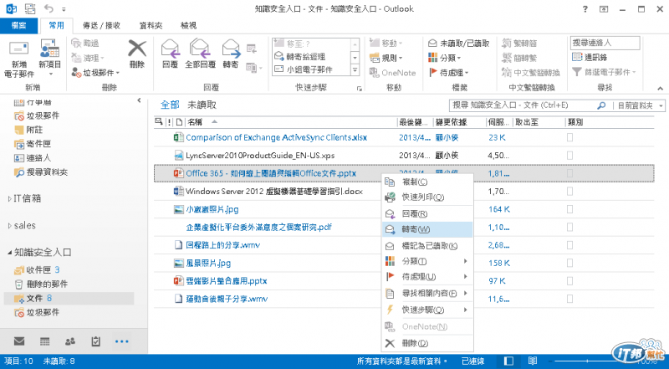Viewport: 669px width, 369px height.
Task: Expand the Quick Steps gallery
Action: [x=355, y=70]
